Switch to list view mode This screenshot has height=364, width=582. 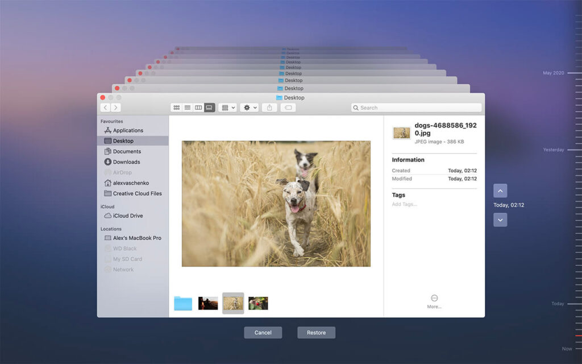187,107
